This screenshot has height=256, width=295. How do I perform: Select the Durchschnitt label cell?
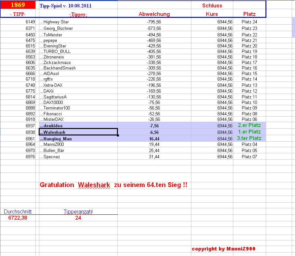point(18,211)
